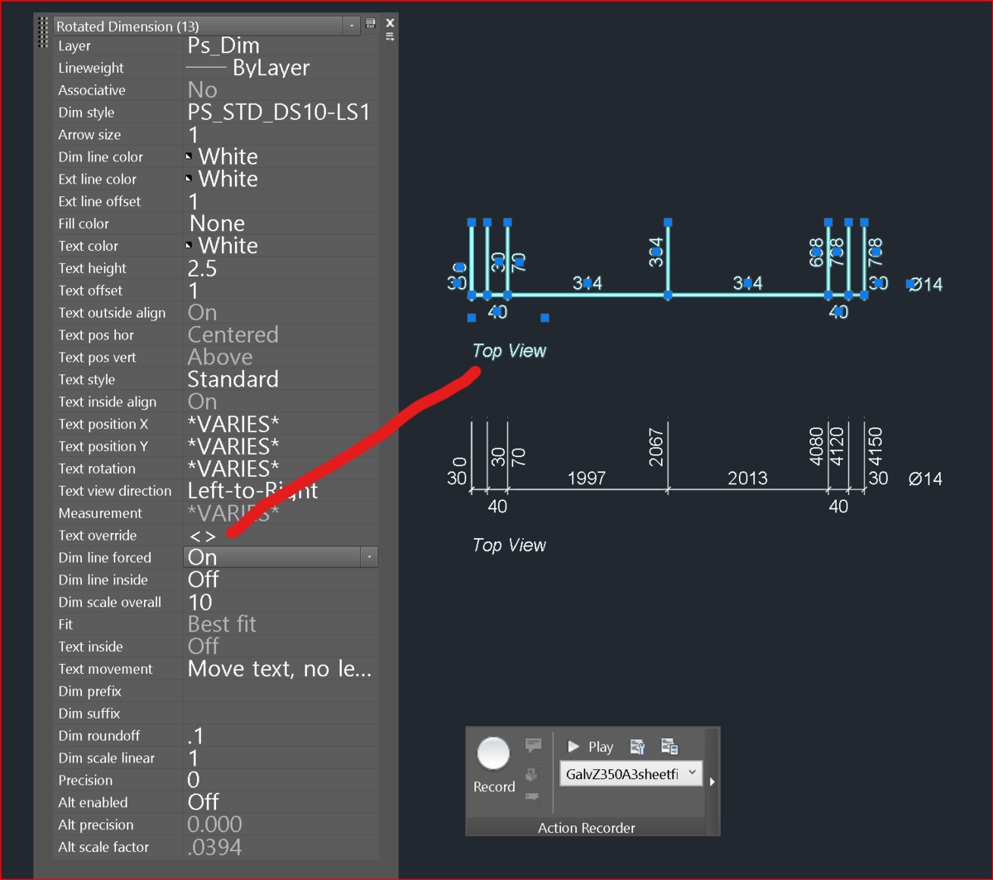Click the Dim line color White swatch
993x880 pixels.
[x=189, y=156]
